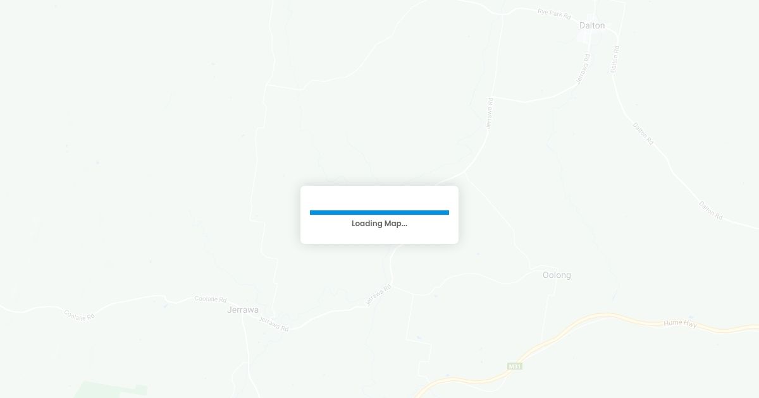Click the white loading dialog card
The width and height of the screenshot is (759, 398).
pyautogui.click(x=379, y=215)
